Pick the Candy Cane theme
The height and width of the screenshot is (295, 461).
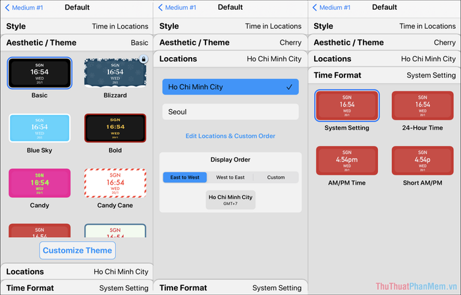pyautogui.click(x=115, y=183)
